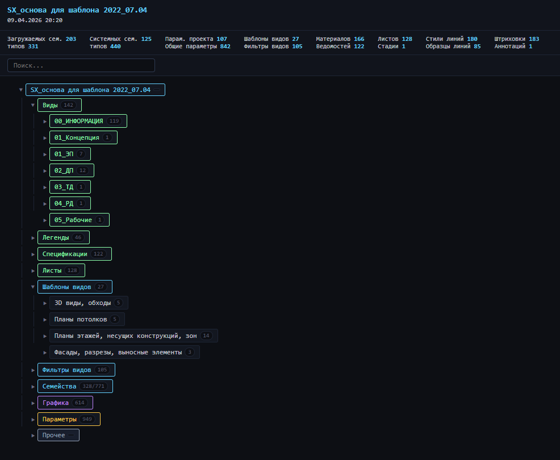Select the 3D виды, обходы item
This screenshot has width=560, height=460.
[x=88, y=303]
